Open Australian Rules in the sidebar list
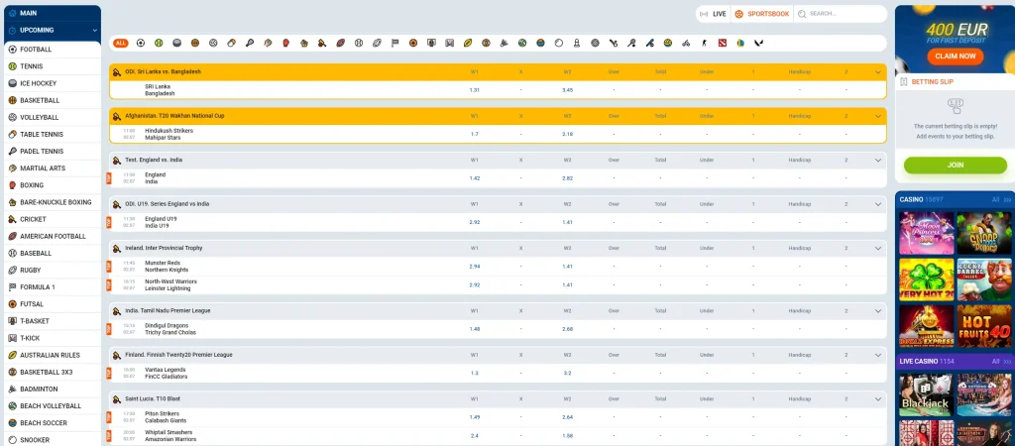1015x446 pixels. point(53,356)
